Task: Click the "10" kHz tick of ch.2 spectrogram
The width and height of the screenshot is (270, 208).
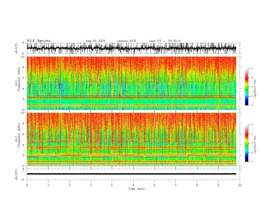Action: point(23,113)
